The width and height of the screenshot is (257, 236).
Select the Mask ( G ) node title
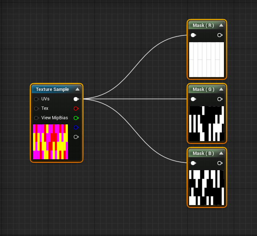pos(203,89)
